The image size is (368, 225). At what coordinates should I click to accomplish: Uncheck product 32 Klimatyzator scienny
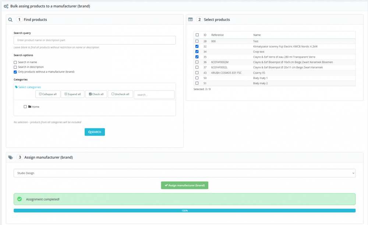point(197,46)
